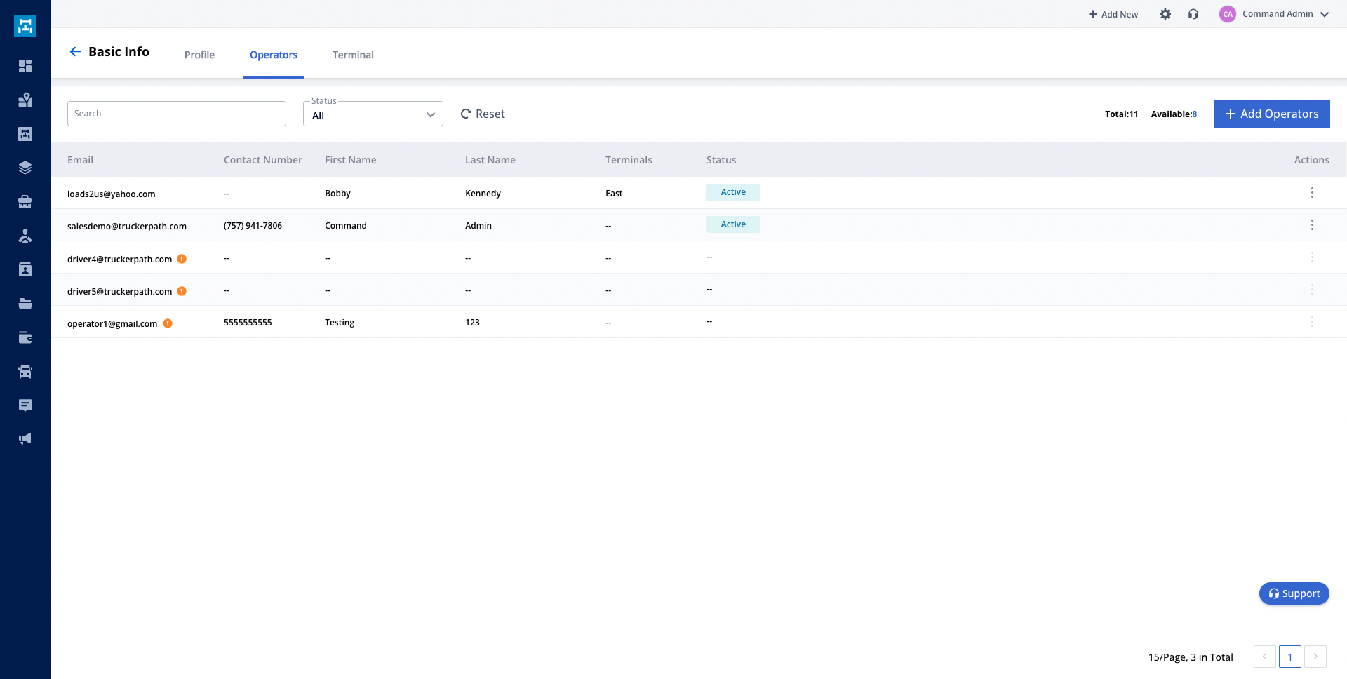The image size is (1347, 679).
Task: Open the Command logo home icon
Action: point(25,26)
